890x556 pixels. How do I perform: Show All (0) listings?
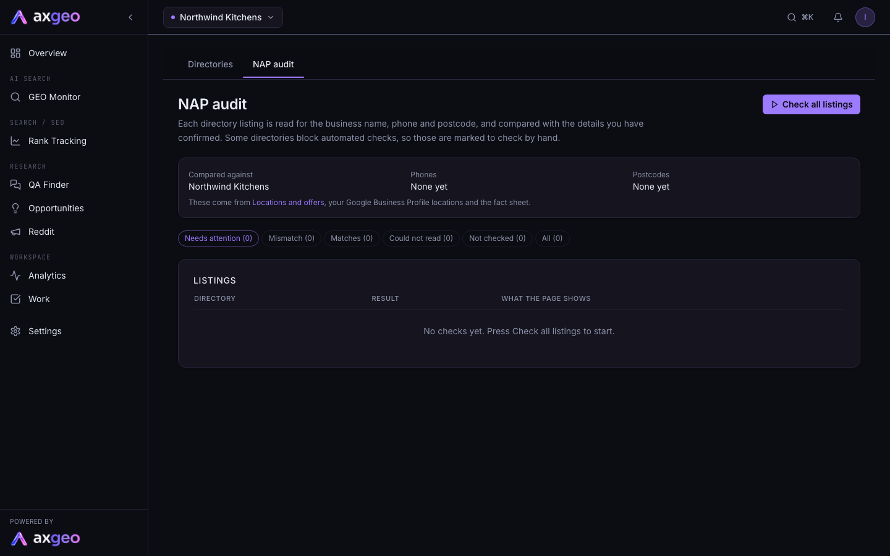[553, 238]
